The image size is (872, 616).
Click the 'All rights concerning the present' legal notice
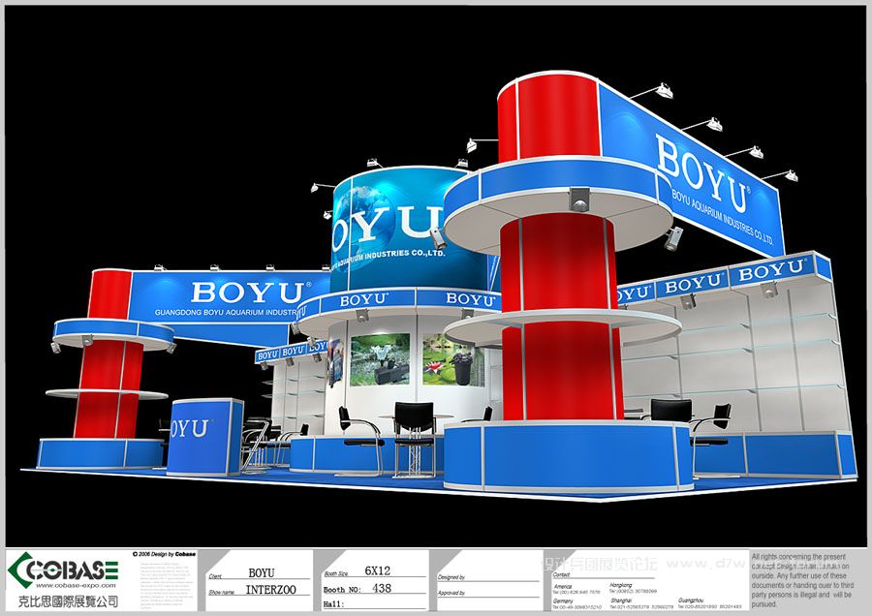802,580
